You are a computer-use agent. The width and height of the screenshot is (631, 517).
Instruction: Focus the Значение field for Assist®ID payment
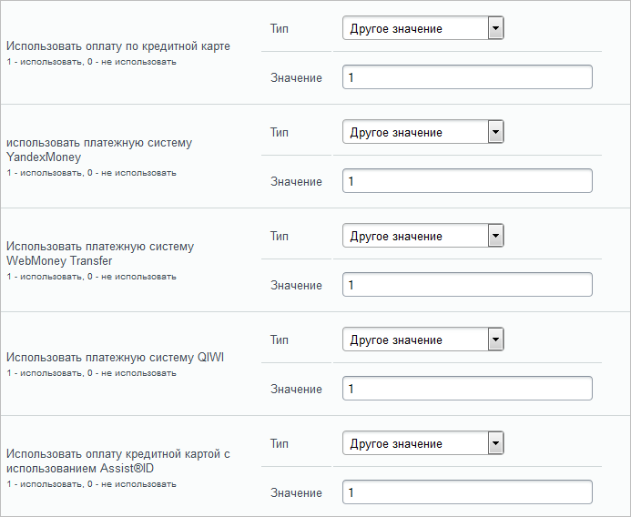(x=467, y=492)
